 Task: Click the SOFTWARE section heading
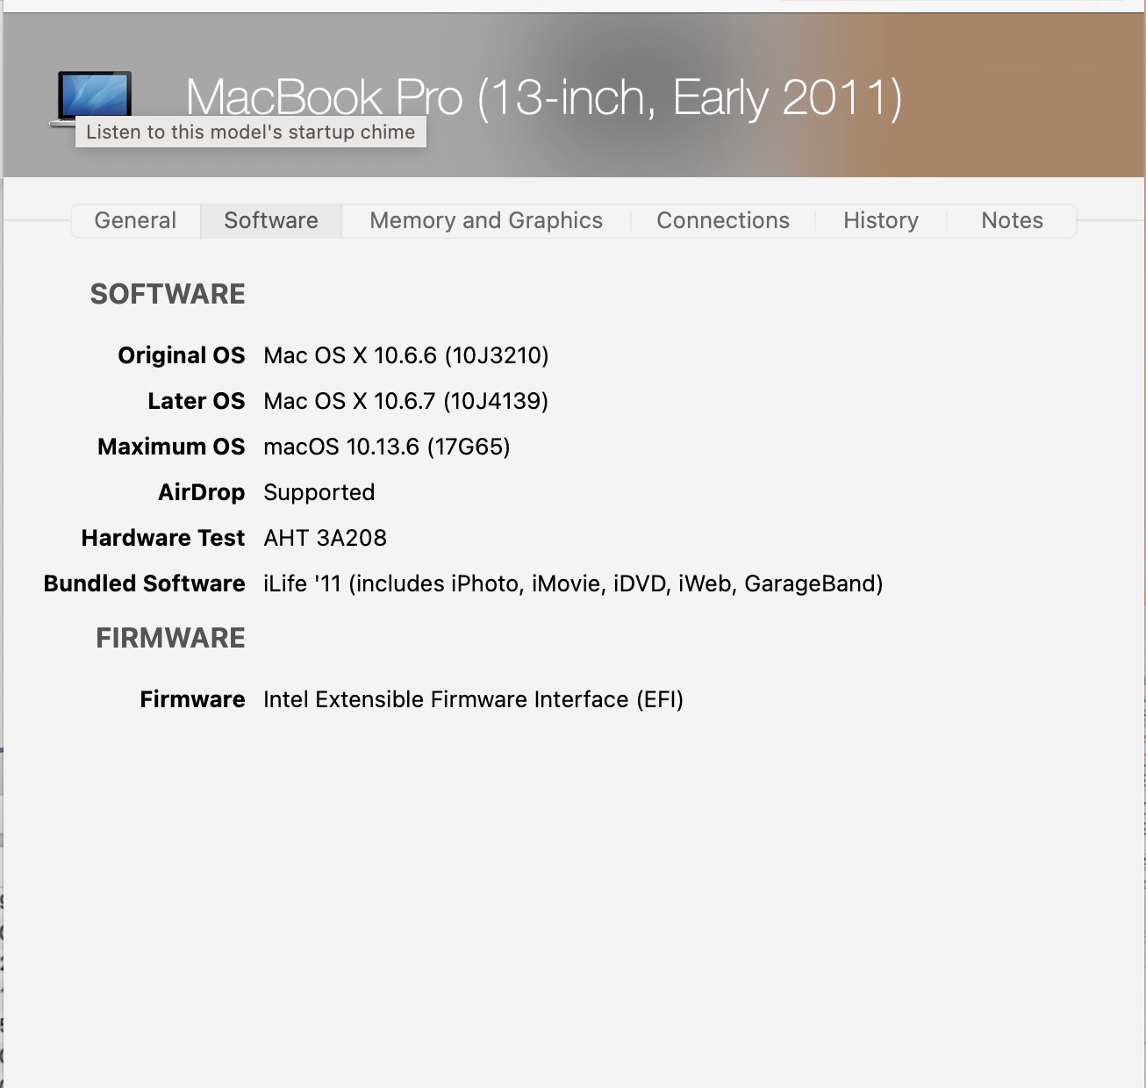(168, 294)
